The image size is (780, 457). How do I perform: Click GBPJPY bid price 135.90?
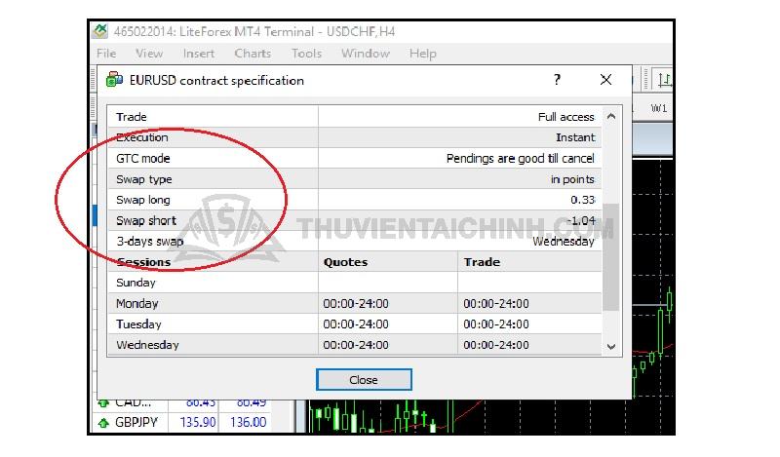tap(198, 422)
